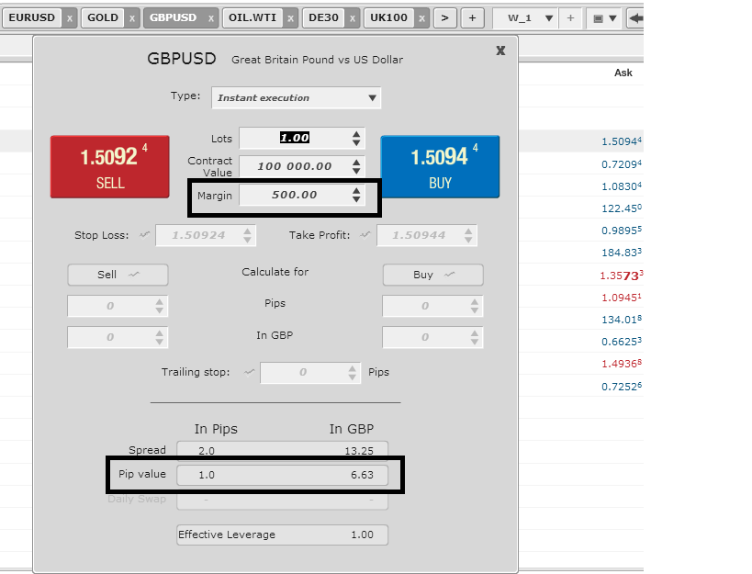
Task: Switch to the GOLD tab
Action: [103, 17]
